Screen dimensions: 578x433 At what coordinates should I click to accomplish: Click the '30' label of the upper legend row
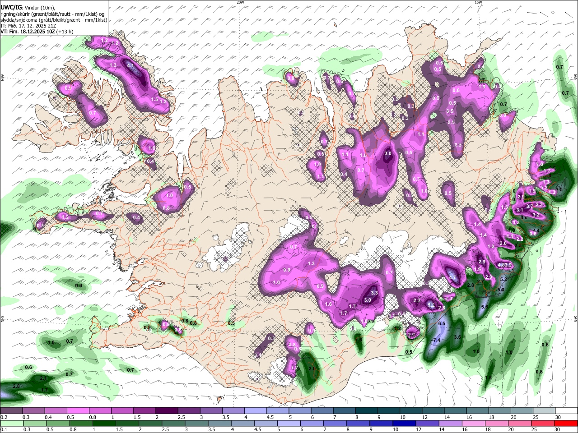[558, 418]
